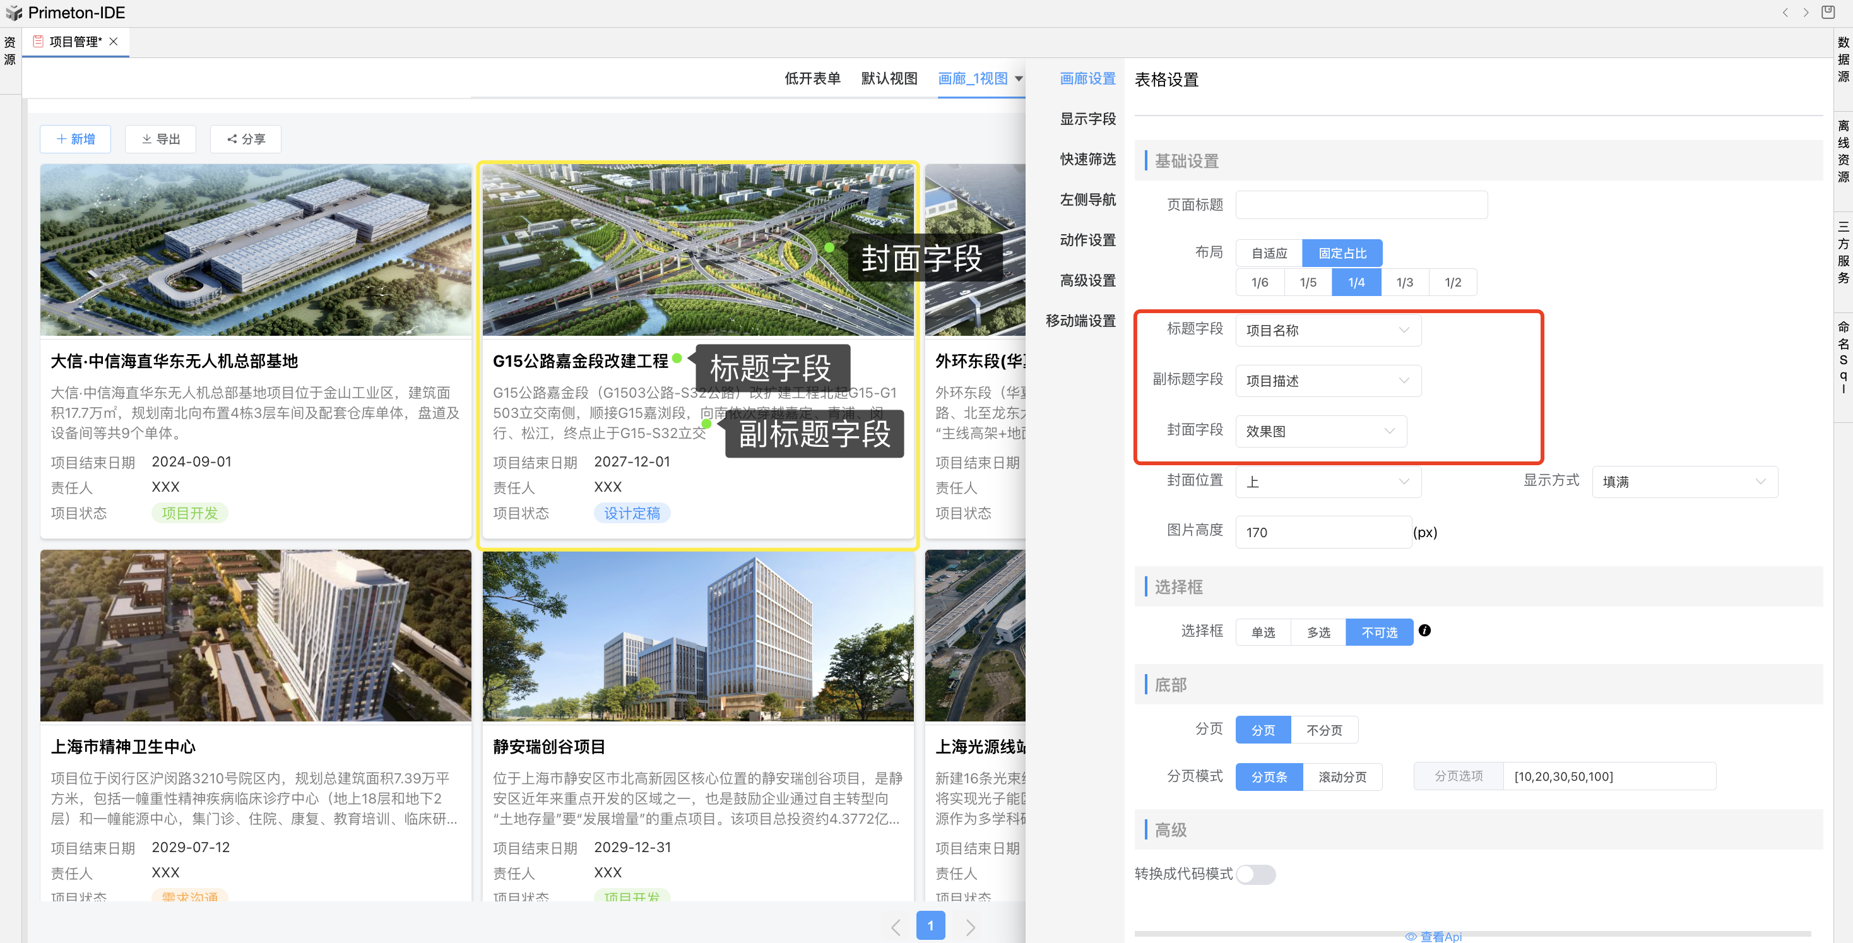Go to next page arrow in pagination

(x=971, y=927)
